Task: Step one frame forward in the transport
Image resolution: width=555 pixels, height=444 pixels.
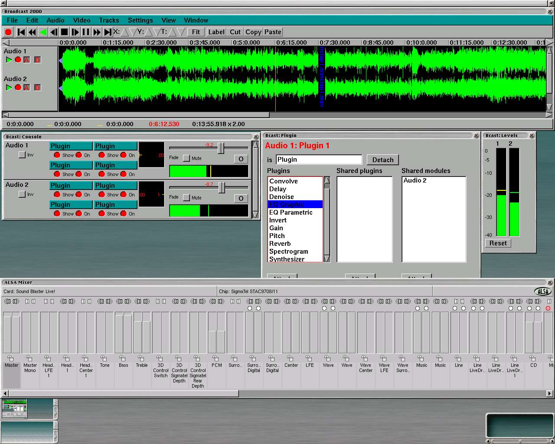Action: pos(75,32)
